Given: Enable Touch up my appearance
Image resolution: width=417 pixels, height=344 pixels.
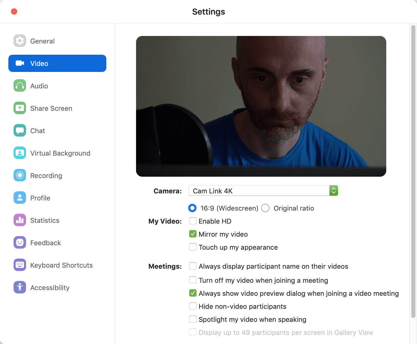Looking at the screenshot, I should point(193,247).
